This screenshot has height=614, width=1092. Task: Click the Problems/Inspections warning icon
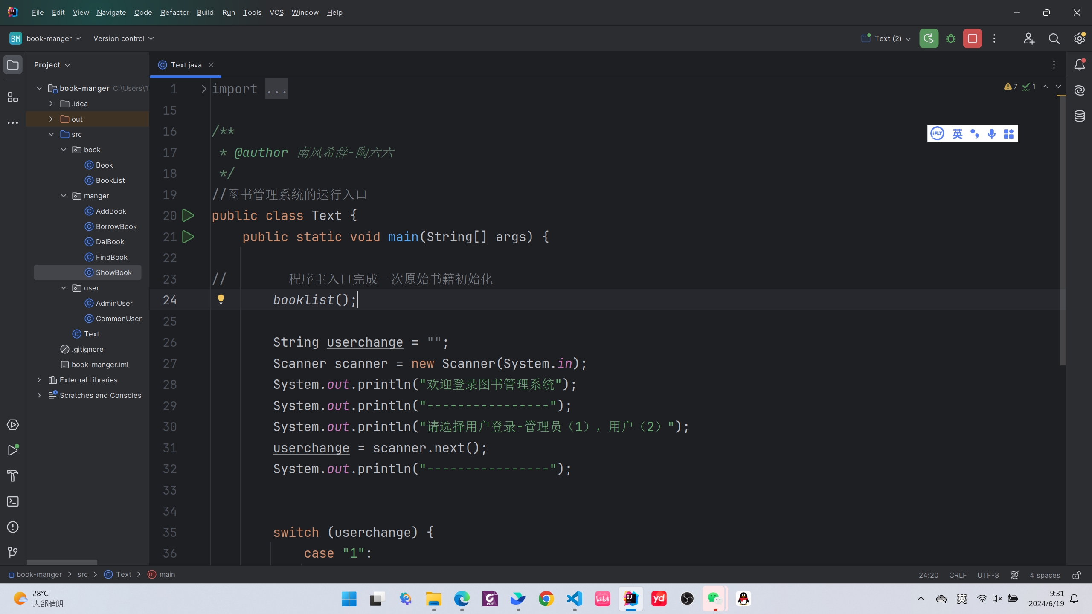1008,86
